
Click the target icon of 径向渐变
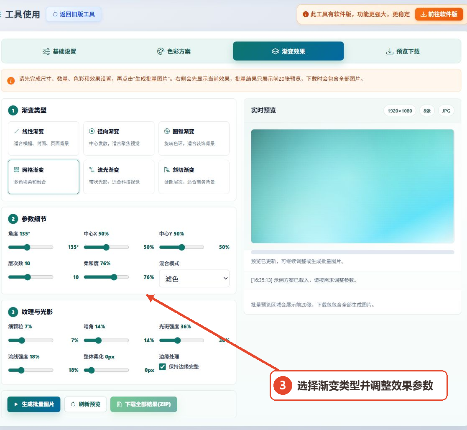pos(92,131)
